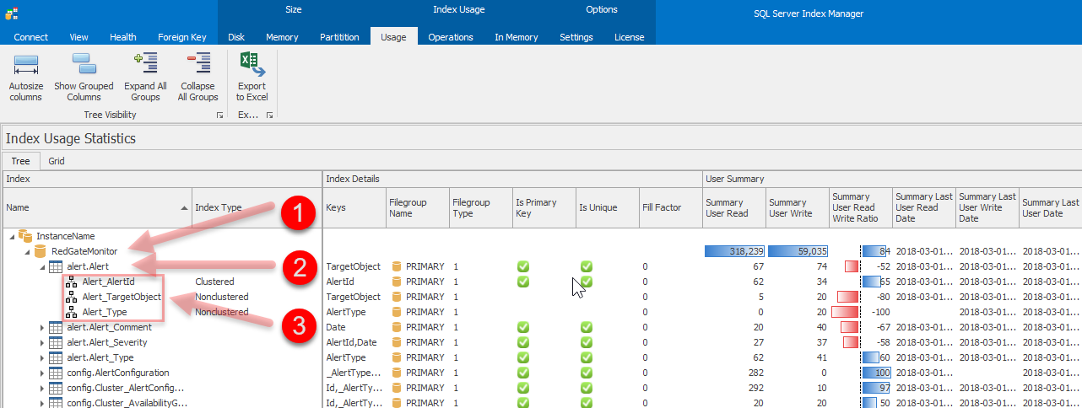Click the Alert_AlertId index icon
The height and width of the screenshot is (408, 1082).
tap(71, 282)
